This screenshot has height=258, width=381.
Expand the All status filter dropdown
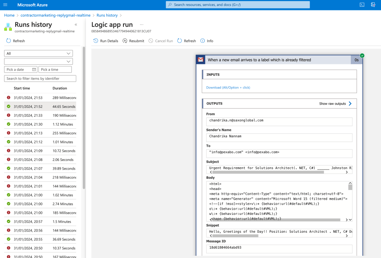38,54
